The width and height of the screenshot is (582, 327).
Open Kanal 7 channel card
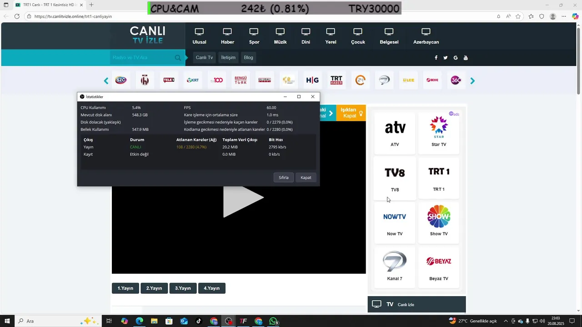395,267
